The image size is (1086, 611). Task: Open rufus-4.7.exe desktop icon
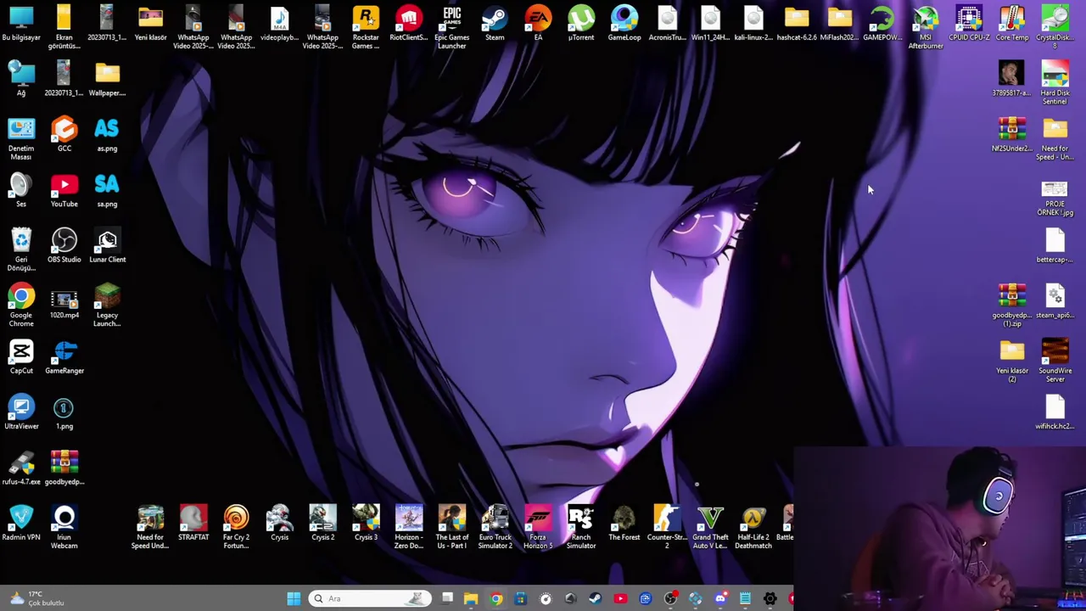point(21,468)
